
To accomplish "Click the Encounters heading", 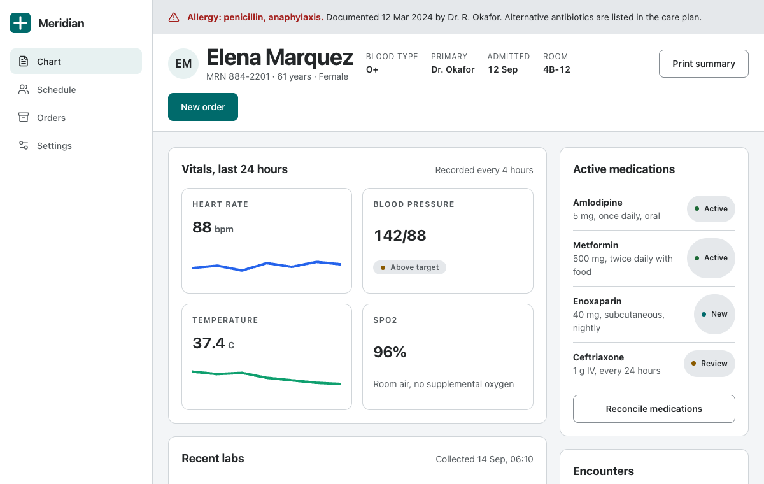I will [604, 471].
